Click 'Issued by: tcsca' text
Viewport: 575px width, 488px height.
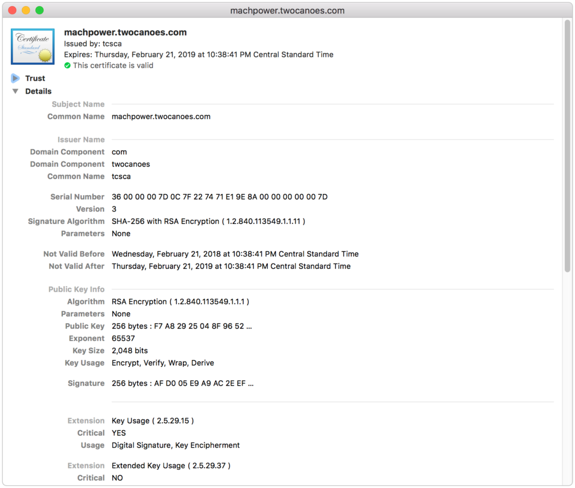pos(93,44)
